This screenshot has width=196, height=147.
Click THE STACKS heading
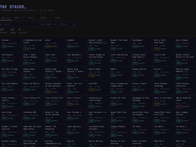click(13, 7)
